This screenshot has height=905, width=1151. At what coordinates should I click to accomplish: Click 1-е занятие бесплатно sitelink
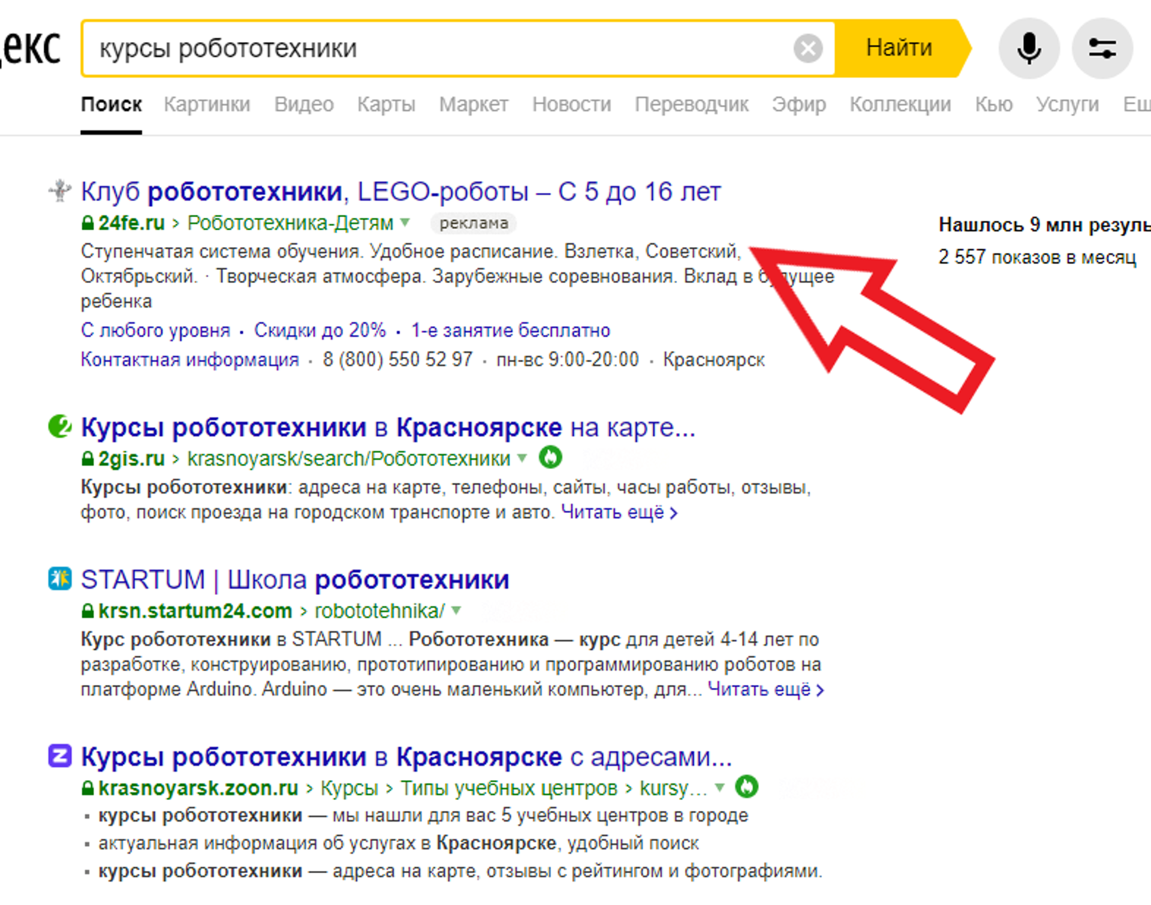click(510, 330)
